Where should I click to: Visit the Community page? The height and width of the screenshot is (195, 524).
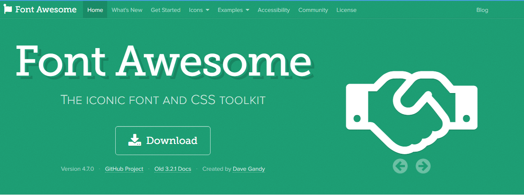coord(313,10)
